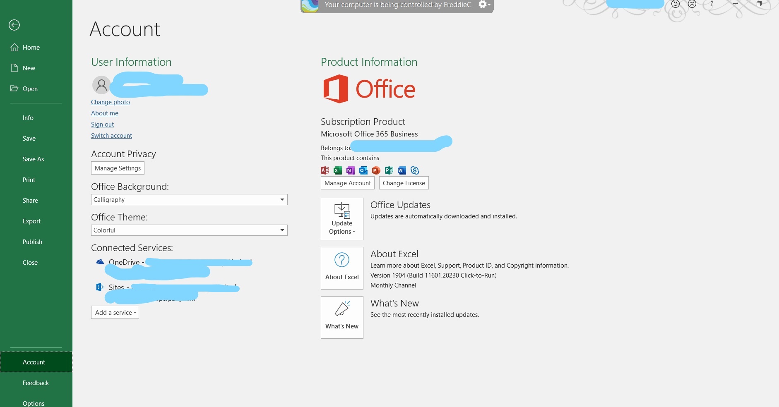Select the Account menu item
Image resolution: width=779 pixels, height=407 pixels.
36,362
